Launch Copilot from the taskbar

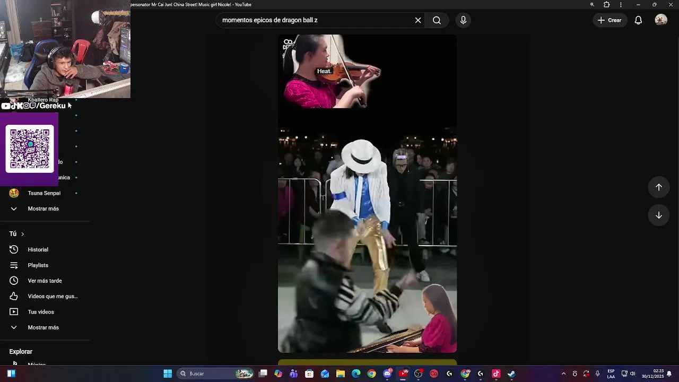pos(278,374)
